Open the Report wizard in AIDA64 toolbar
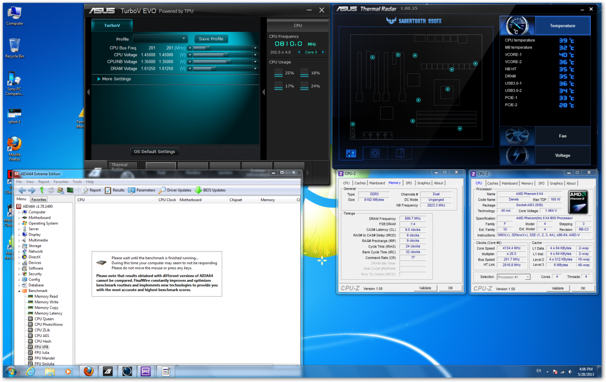Screen dimensions: 606x382 (x=90, y=190)
